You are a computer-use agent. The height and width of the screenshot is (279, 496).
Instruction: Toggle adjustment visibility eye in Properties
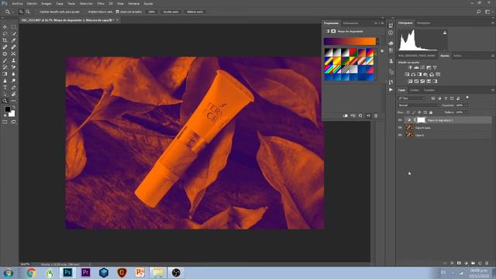coord(368,115)
